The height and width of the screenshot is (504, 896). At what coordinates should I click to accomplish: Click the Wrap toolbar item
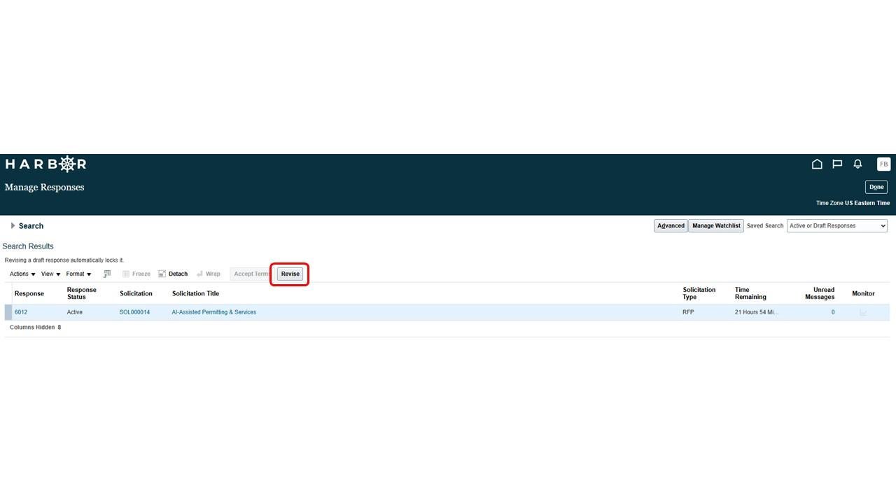[209, 274]
